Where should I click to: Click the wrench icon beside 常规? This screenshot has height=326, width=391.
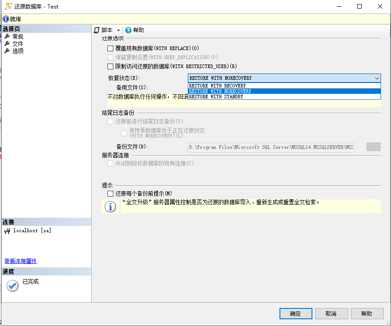[x=7, y=37]
